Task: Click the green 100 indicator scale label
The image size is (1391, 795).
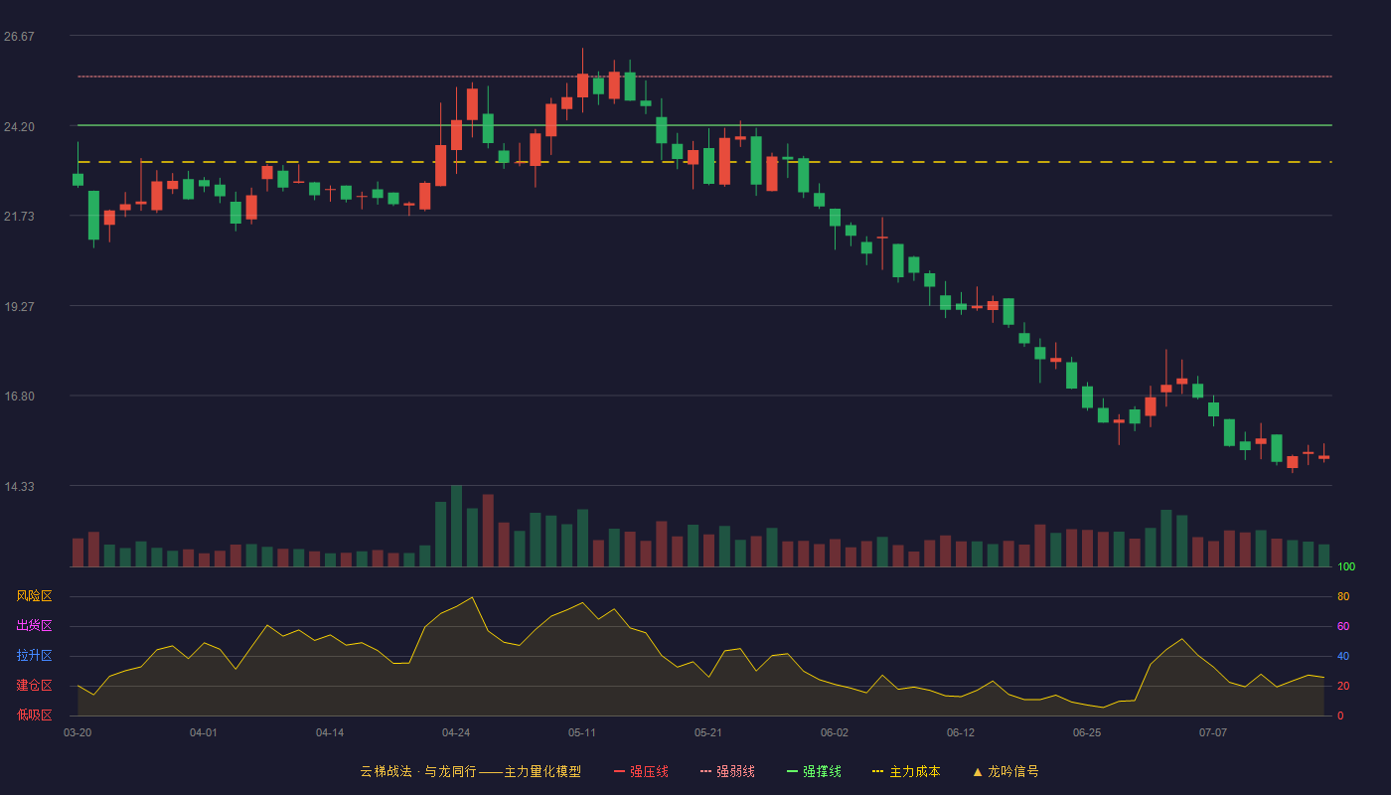Action: click(x=1346, y=567)
